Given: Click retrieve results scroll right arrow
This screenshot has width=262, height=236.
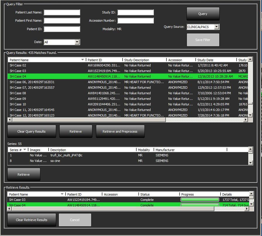Looking at the screenshot, I should (x=247, y=209).
